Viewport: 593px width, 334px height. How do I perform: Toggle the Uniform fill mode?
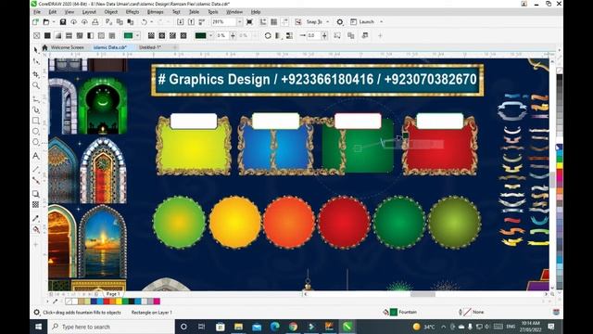47,35
